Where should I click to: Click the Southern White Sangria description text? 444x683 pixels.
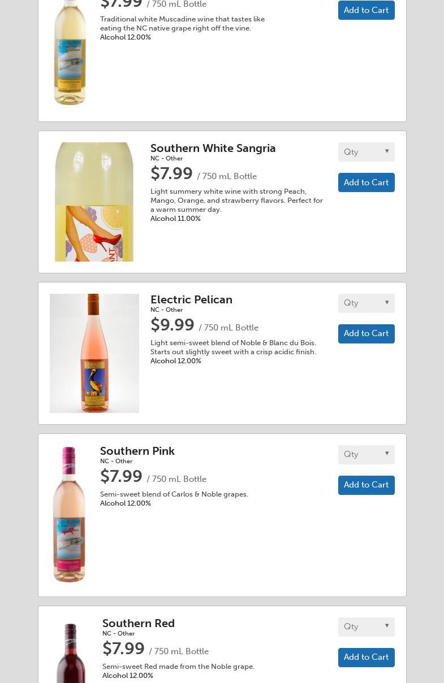click(x=236, y=200)
